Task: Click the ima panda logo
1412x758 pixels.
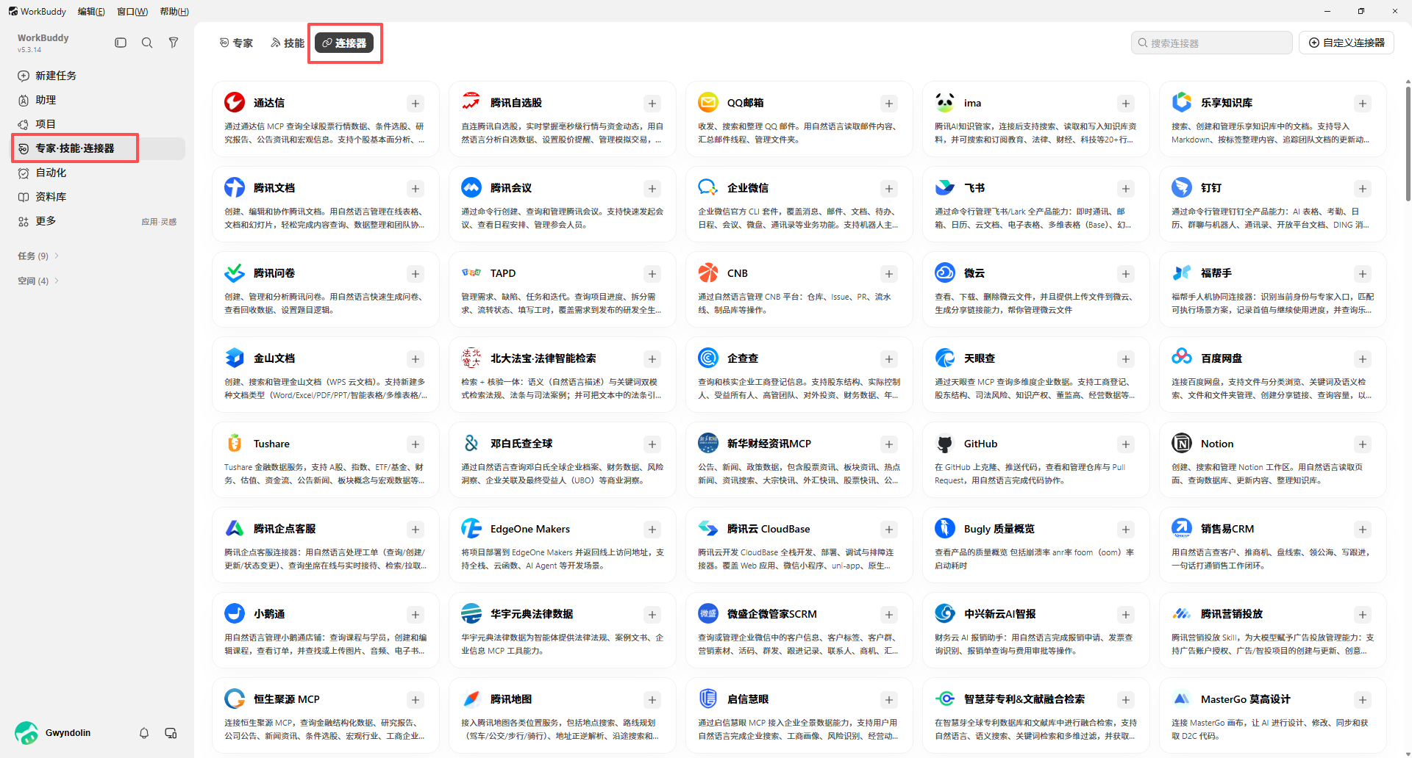Action: (x=945, y=102)
